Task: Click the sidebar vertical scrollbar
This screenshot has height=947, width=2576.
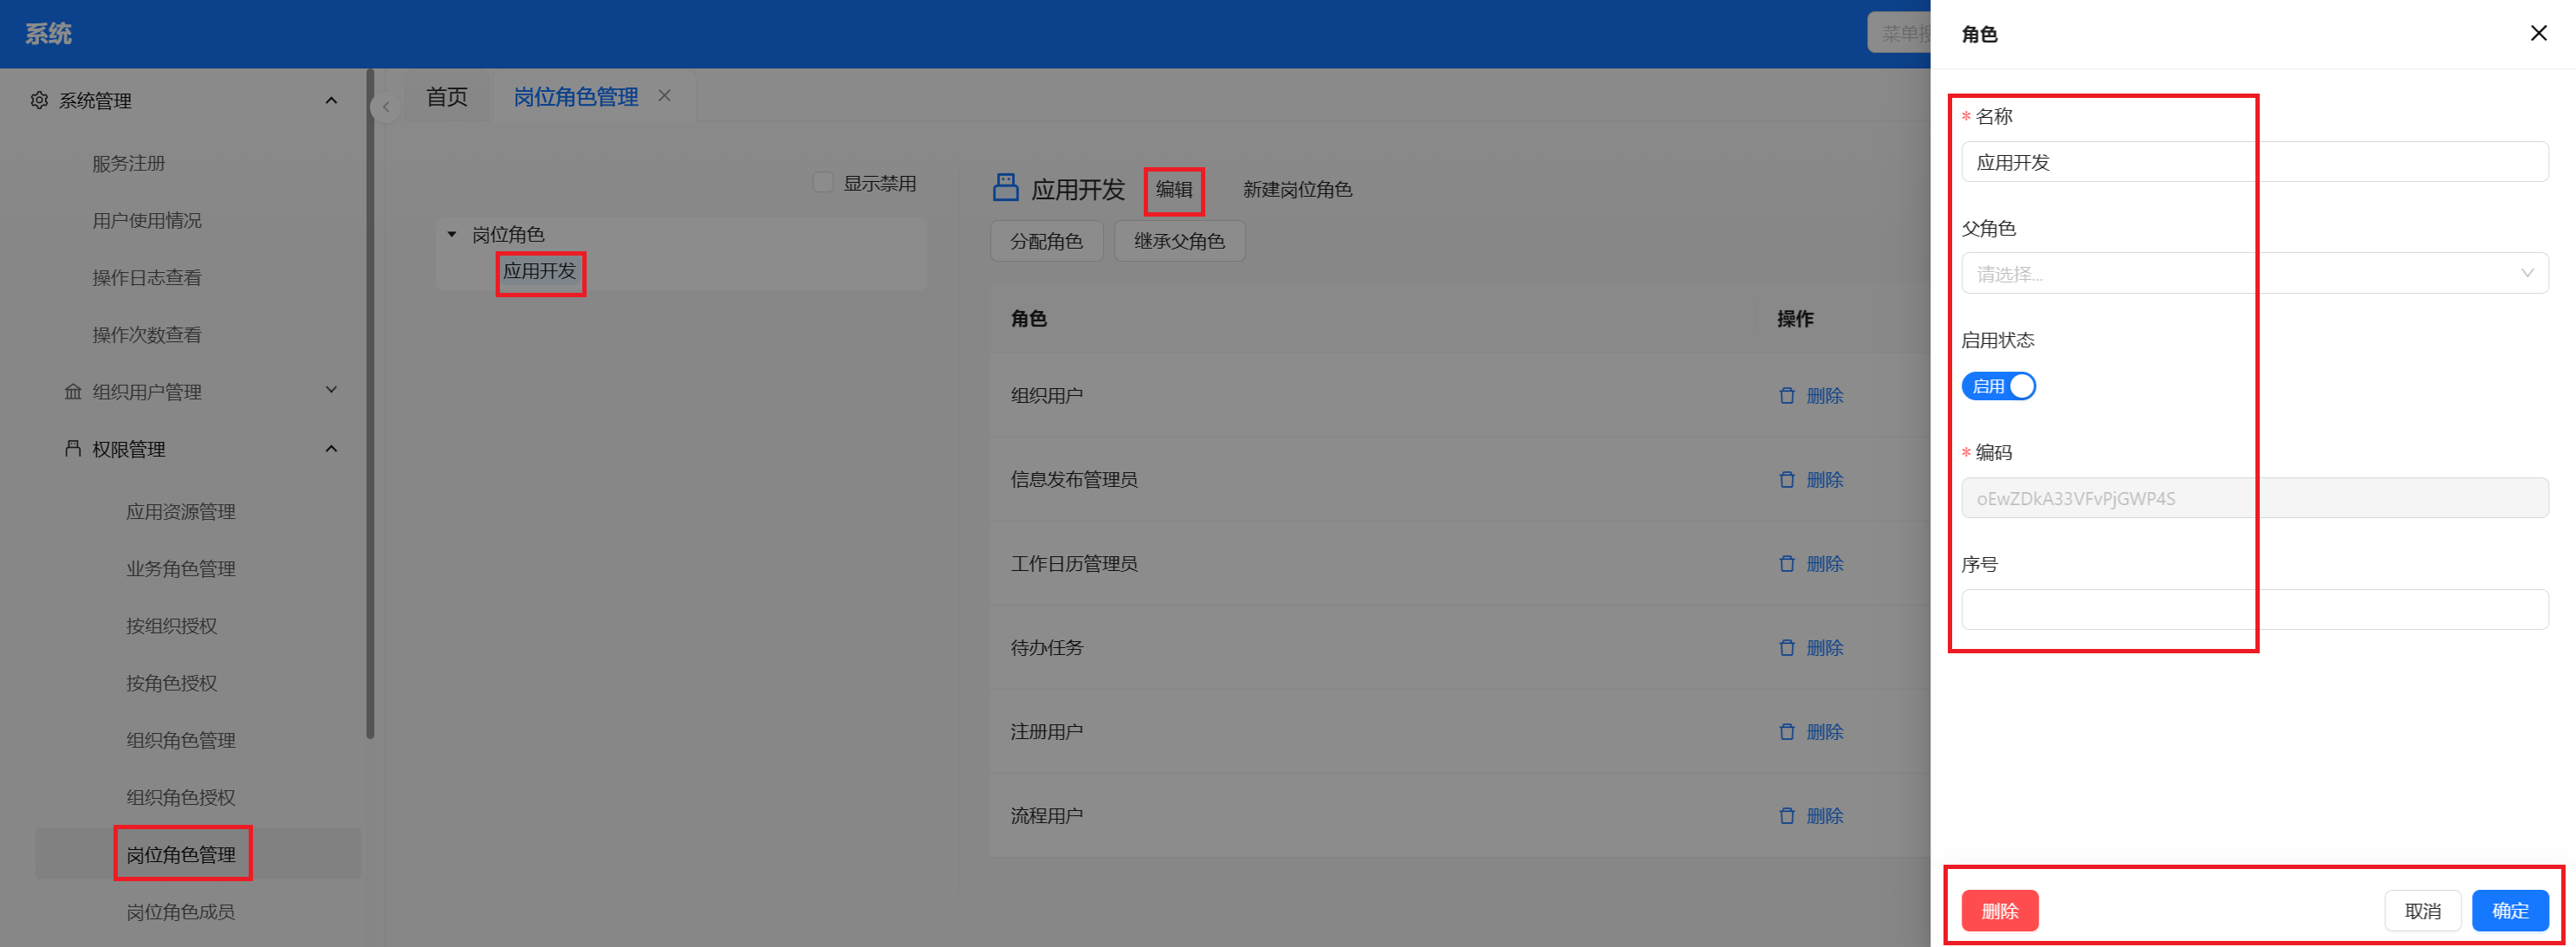Action: coord(370,404)
